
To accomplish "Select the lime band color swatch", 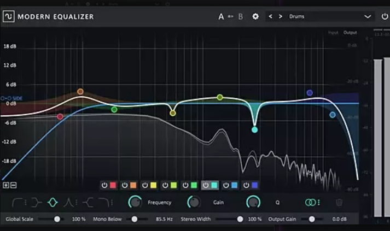I will [173, 185].
